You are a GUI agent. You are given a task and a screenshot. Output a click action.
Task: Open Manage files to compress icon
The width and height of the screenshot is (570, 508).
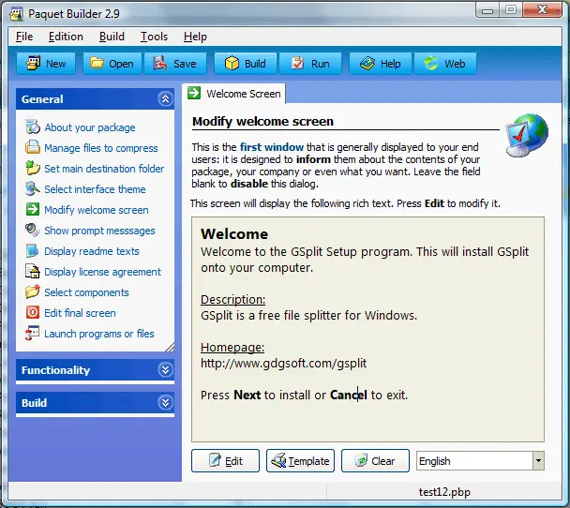pos(33,147)
